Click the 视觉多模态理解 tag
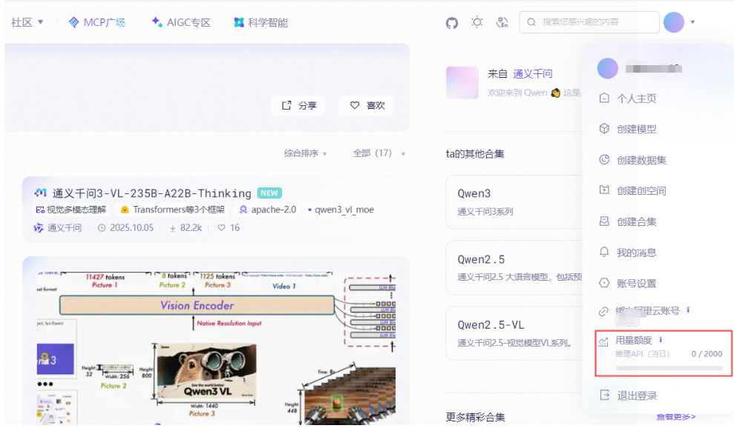 pyautogui.click(x=71, y=210)
